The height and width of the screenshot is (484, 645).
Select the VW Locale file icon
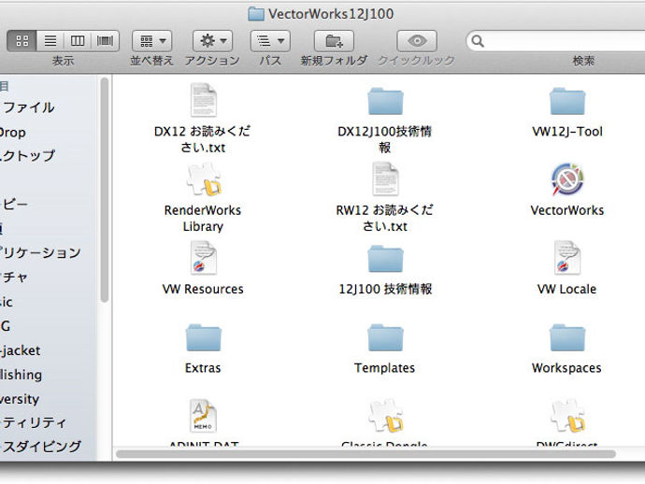coord(567,258)
